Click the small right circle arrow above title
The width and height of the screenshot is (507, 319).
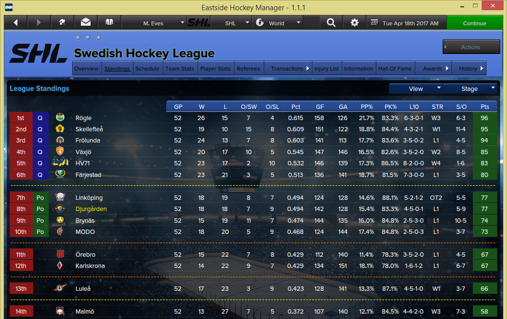99,38
